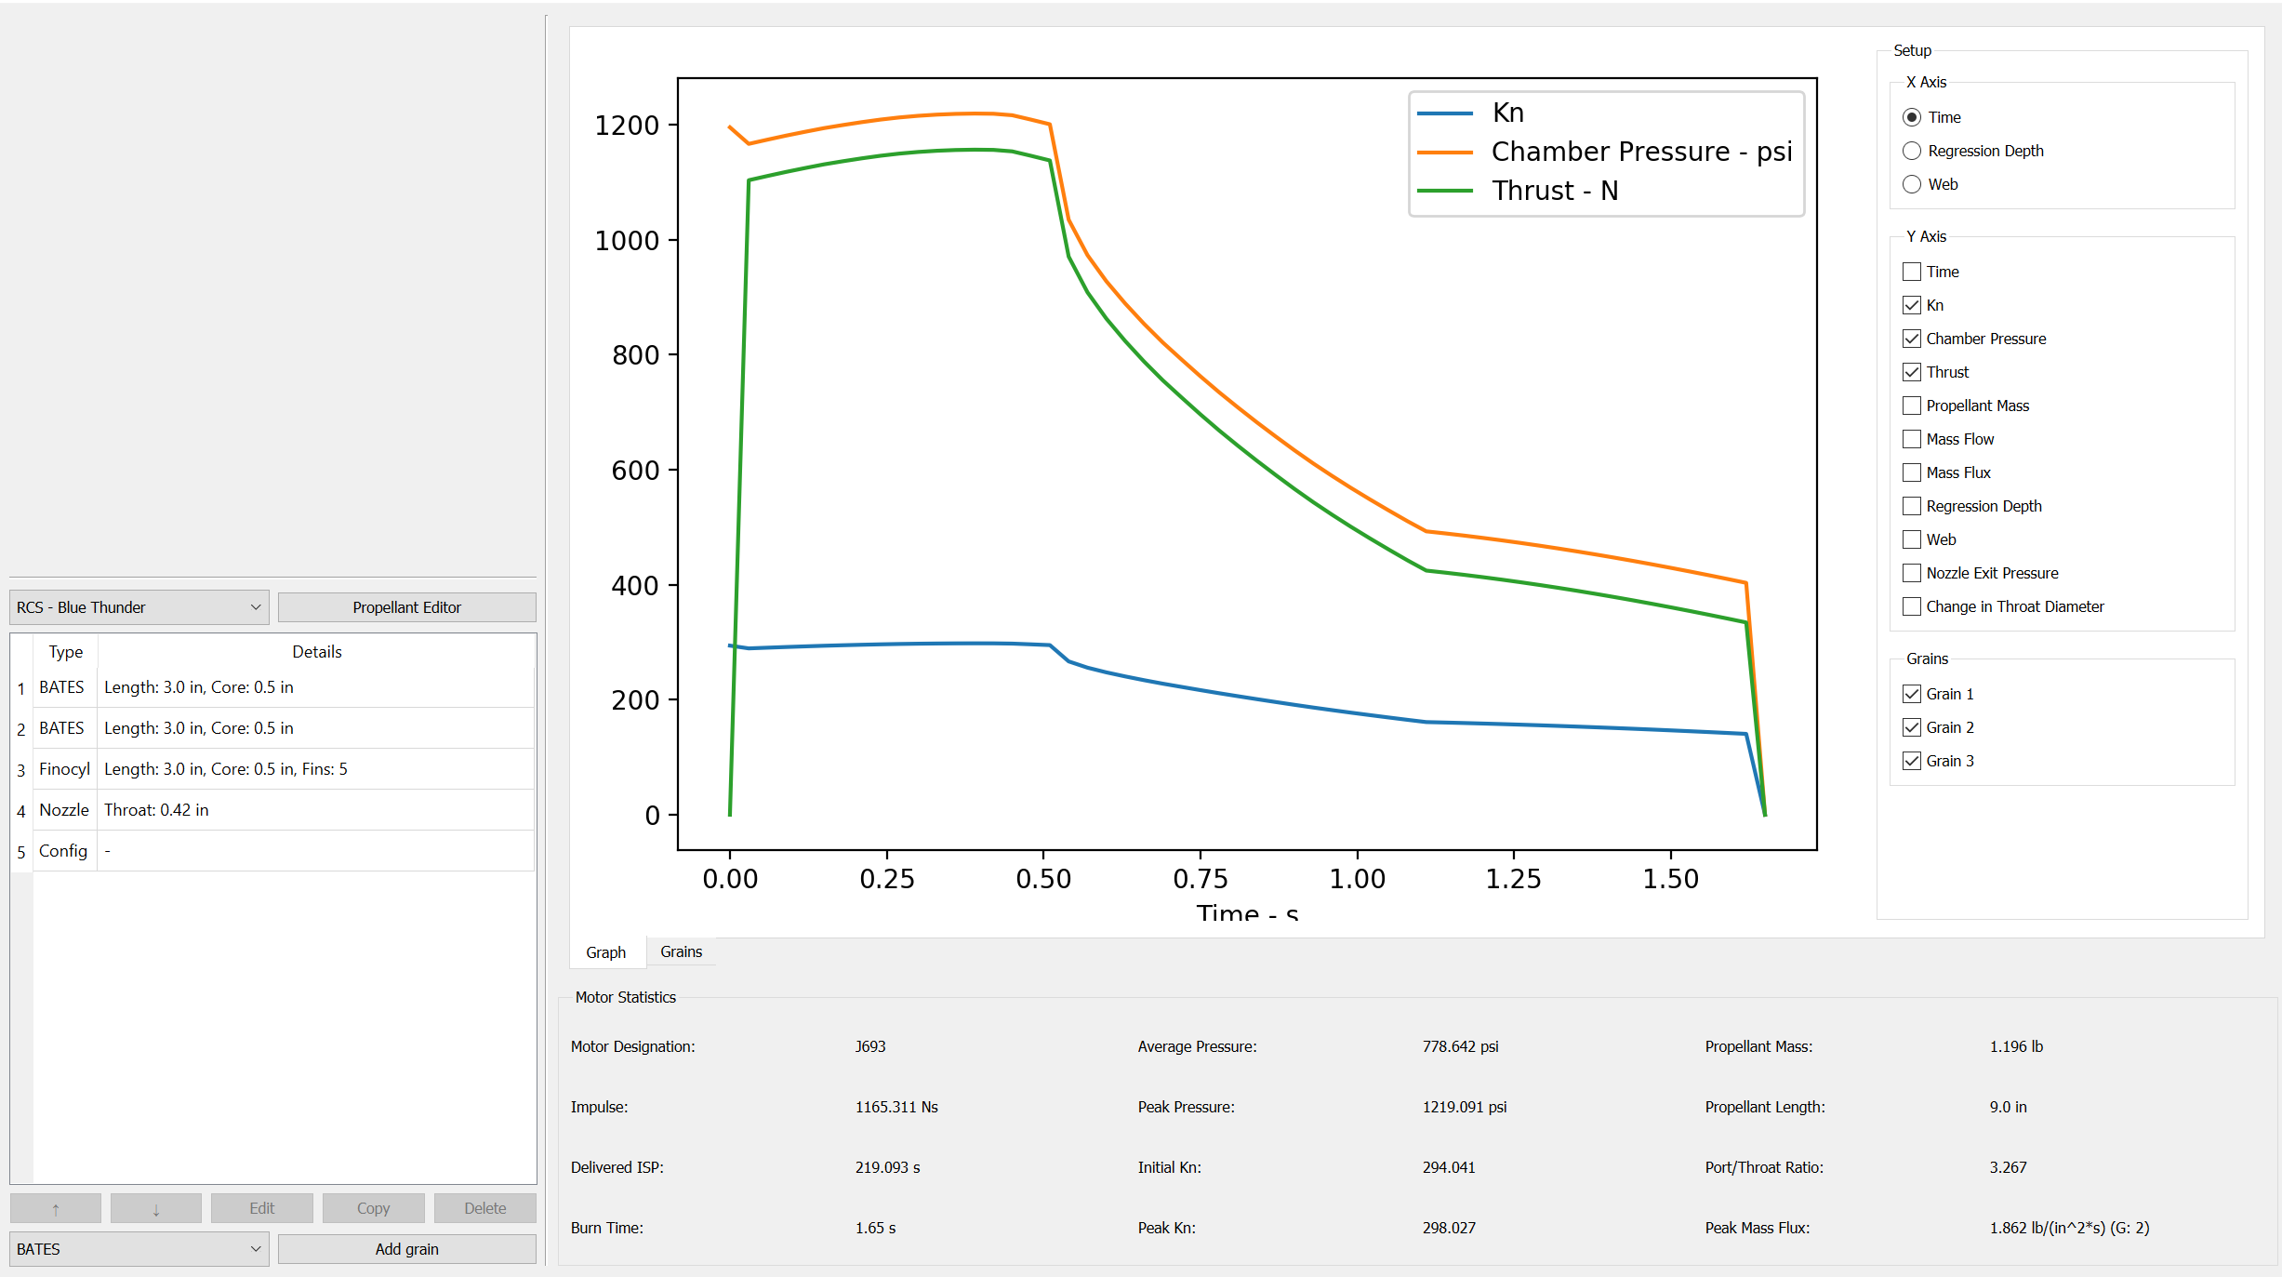Click the Chamber Pressure legend entry
The width and height of the screenshot is (2282, 1277).
click(x=1640, y=152)
